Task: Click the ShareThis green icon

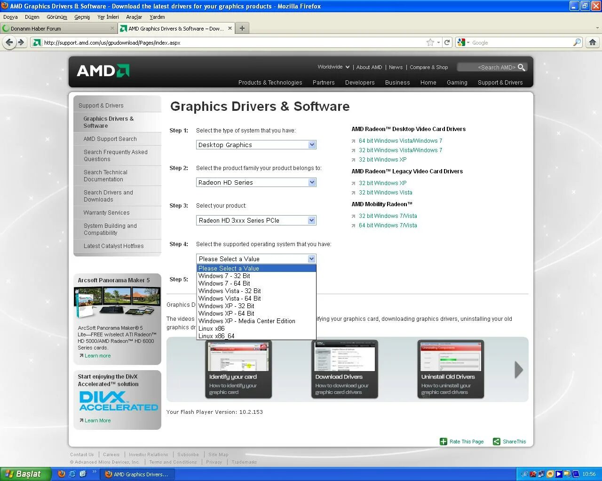Action: (497, 442)
